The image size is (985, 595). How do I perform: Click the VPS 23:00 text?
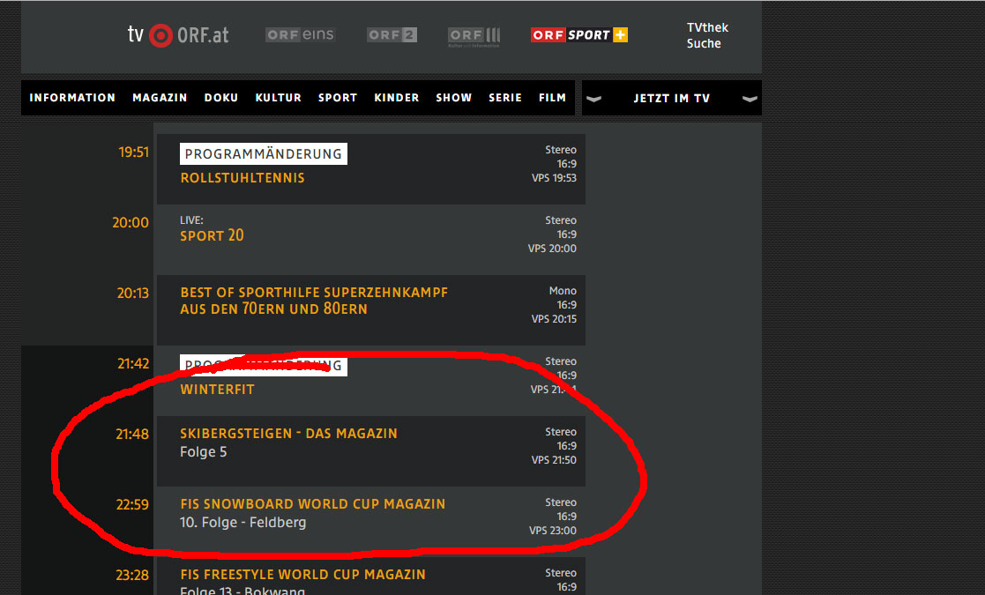(x=553, y=531)
